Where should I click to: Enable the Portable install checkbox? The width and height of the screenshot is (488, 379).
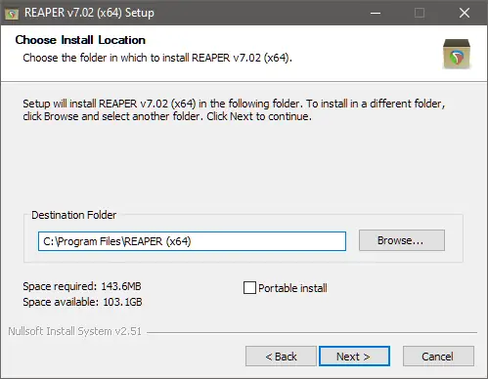(249, 288)
